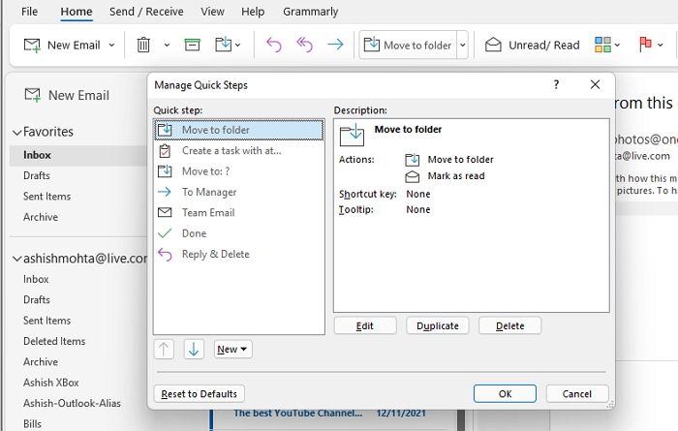This screenshot has height=431, width=678.
Task: Click the Delete trash icon in ribbon
Action: (143, 45)
